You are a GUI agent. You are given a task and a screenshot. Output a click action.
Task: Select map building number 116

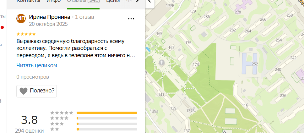tap(245, 105)
